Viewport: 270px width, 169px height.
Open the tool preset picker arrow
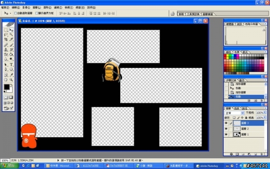click(10, 13)
